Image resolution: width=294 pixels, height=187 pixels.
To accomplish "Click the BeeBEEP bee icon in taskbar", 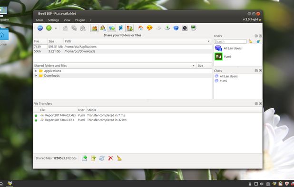I will 10,184.
